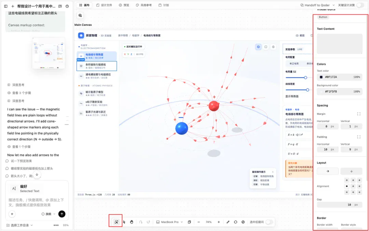Toggle the 选中后提问 switch
Screen dimensions: 369x231
[269, 222]
